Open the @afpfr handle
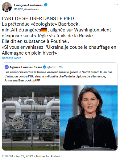This screenshot has height=161, width=120. (52, 67)
